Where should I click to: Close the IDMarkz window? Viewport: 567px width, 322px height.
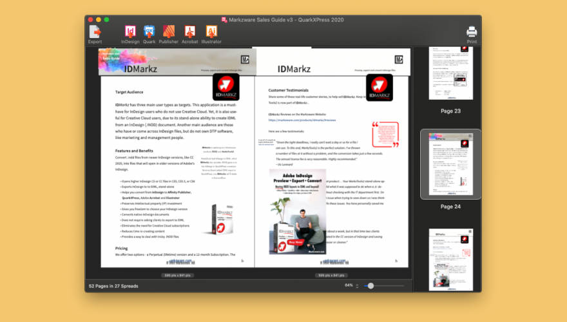(90, 19)
